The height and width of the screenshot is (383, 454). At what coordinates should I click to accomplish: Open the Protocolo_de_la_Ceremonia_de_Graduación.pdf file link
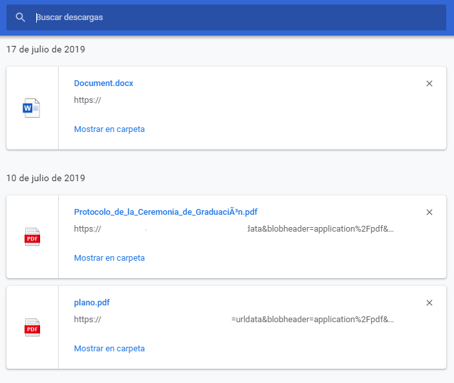[x=166, y=212]
